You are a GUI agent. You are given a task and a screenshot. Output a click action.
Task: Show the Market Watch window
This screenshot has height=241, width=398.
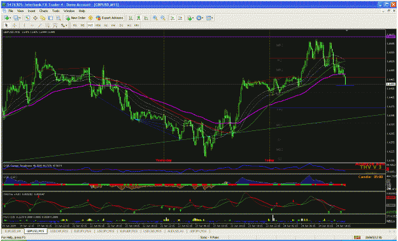click(x=27, y=18)
